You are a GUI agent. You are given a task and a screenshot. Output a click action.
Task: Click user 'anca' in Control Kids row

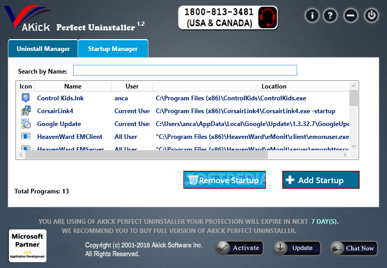pyautogui.click(x=121, y=98)
